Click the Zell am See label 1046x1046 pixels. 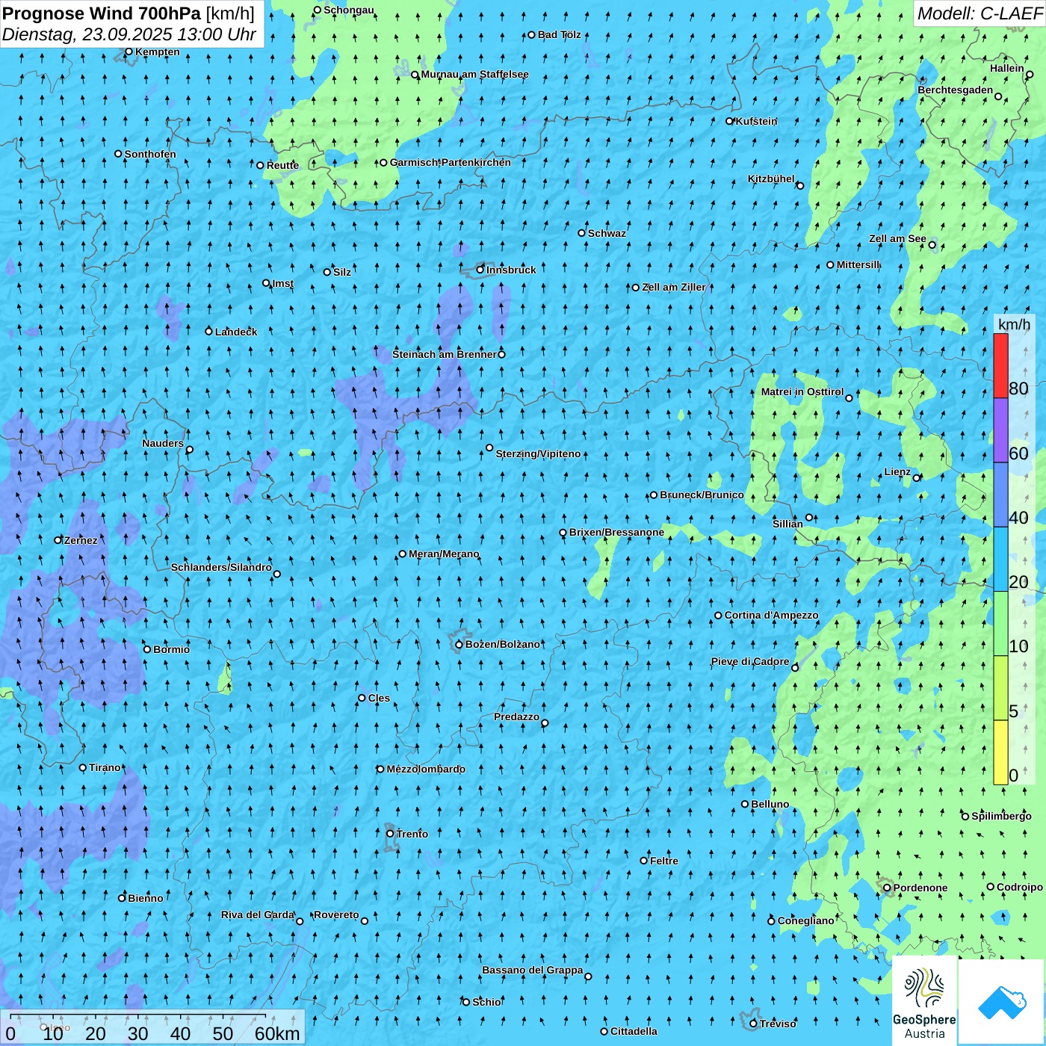[897, 238]
